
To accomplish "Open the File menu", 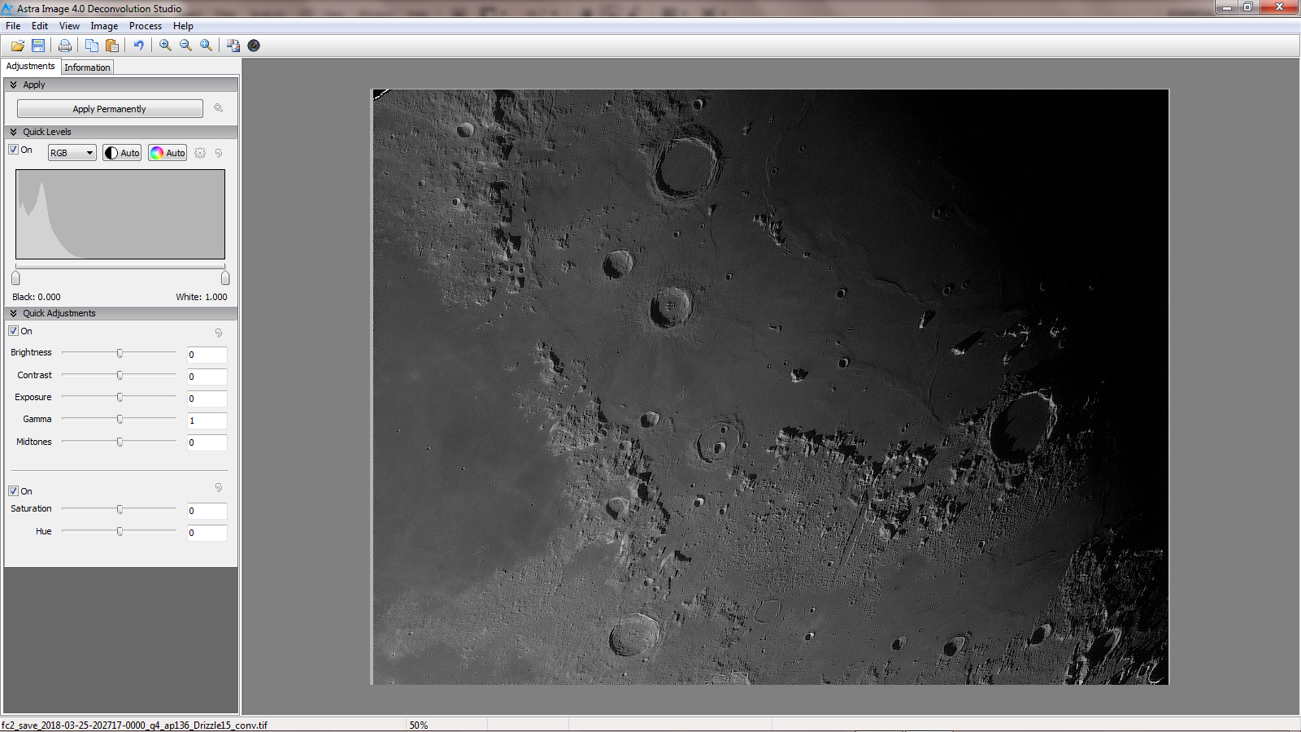I will [13, 26].
